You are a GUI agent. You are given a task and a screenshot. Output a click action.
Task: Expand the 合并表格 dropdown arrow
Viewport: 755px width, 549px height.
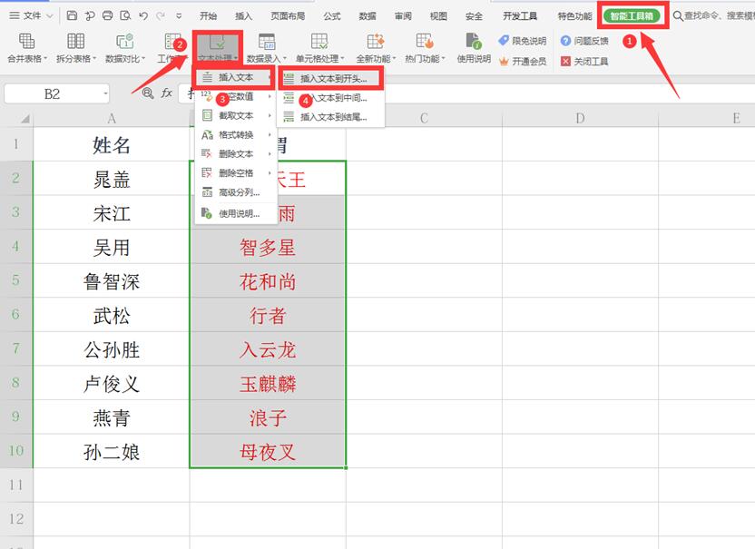click(x=45, y=59)
